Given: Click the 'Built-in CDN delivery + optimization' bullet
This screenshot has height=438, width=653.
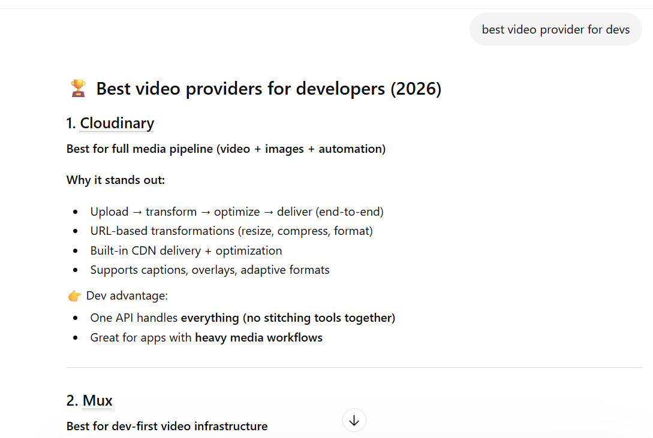Looking at the screenshot, I should click(186, 250).
